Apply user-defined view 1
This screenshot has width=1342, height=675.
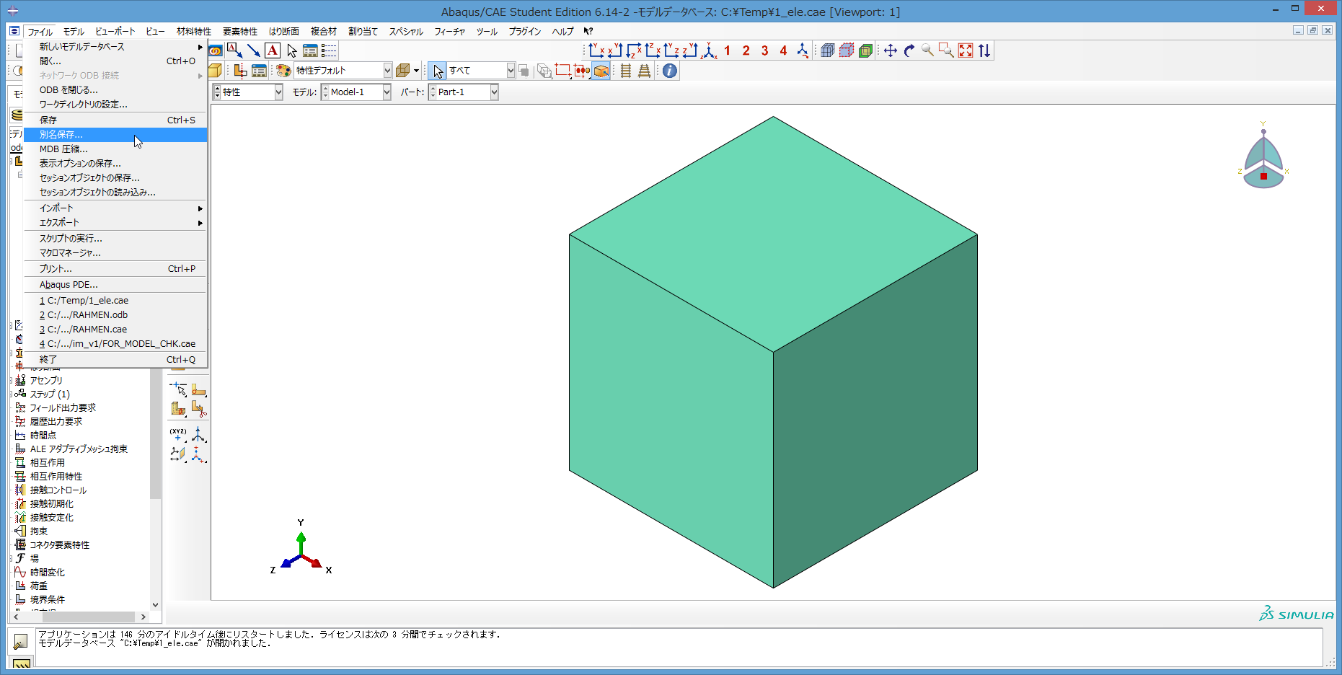pyautogui.click(x=728, y=50)
